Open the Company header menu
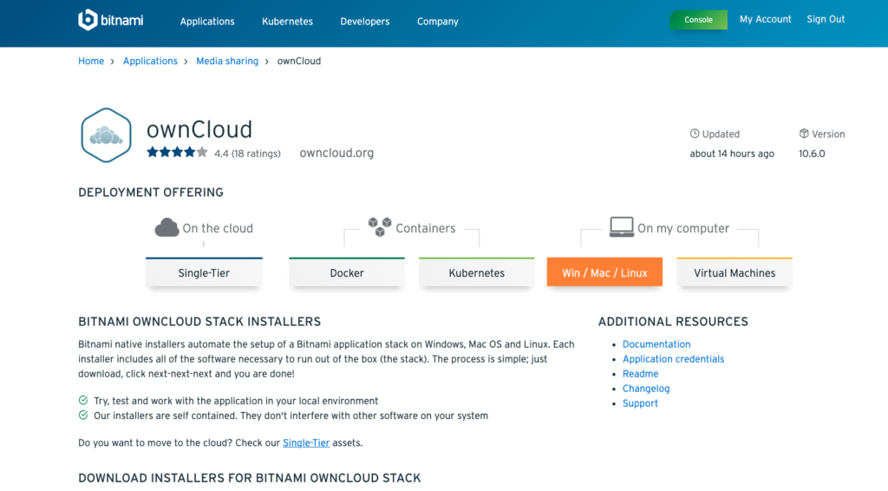The image size is (888, 491). click(438, 22)
